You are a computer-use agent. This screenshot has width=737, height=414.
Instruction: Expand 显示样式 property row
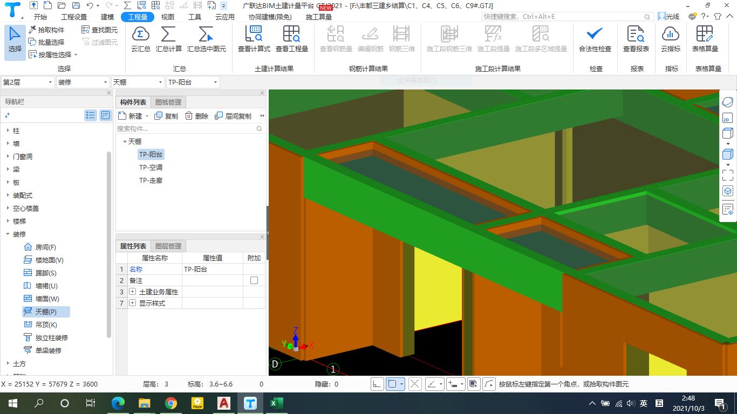(132, 303)
